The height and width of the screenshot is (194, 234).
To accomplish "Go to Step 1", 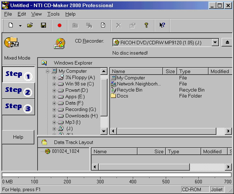I will (x=18, y=74).
